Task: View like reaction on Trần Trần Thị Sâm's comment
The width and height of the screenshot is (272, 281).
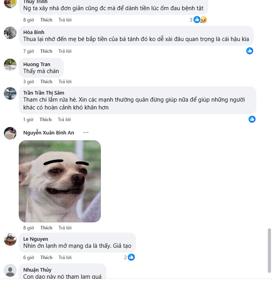Action: point(252,119)
